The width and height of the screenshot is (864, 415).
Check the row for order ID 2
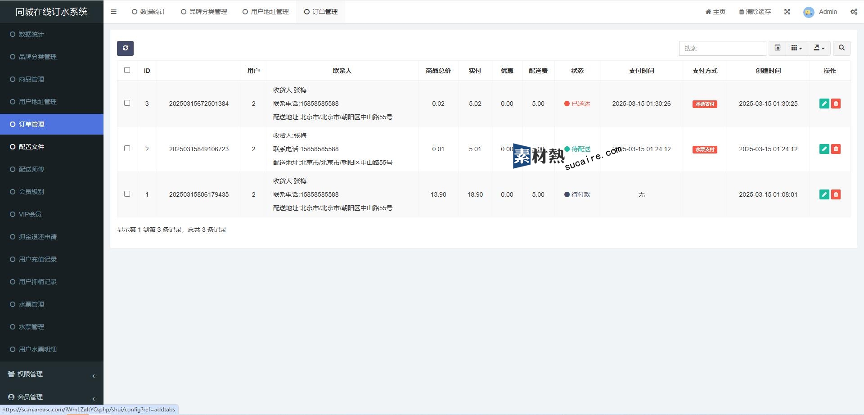click(127, 149)
